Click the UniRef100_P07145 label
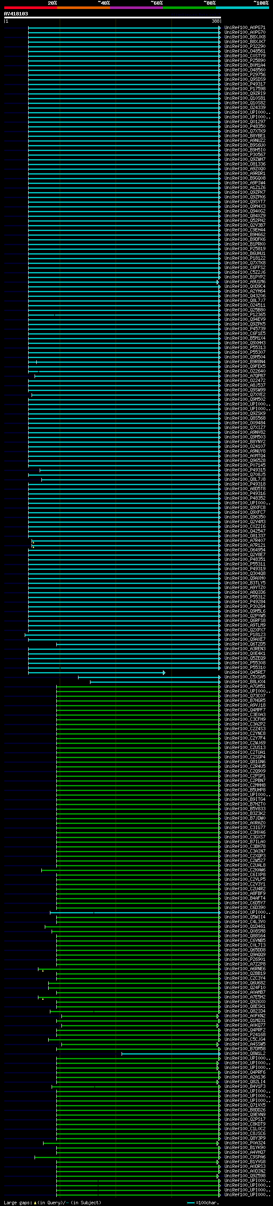This screenshot has width=273, height=1206. pyautogui.click(x=244, y=465)
